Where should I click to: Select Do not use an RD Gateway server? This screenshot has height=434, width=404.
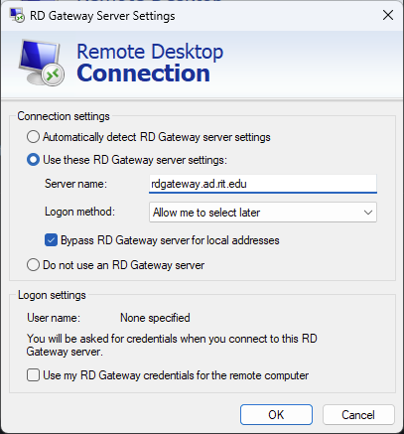point(33,265)
